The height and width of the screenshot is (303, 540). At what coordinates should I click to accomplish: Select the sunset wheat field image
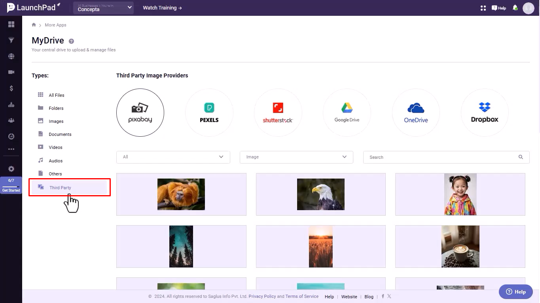[321, 247]
